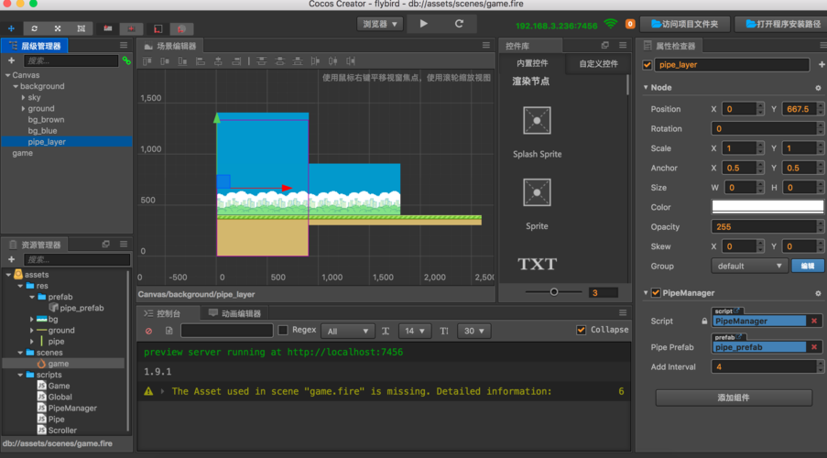
Task: Click the add component button
Action: pos(734,398)
